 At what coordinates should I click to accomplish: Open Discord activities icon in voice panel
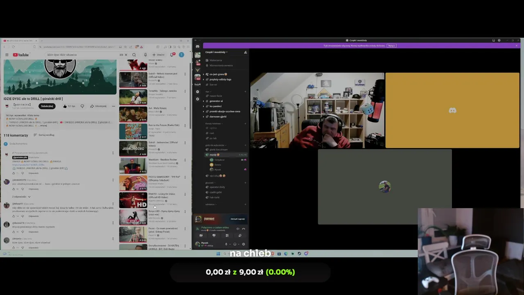point(227,236)
